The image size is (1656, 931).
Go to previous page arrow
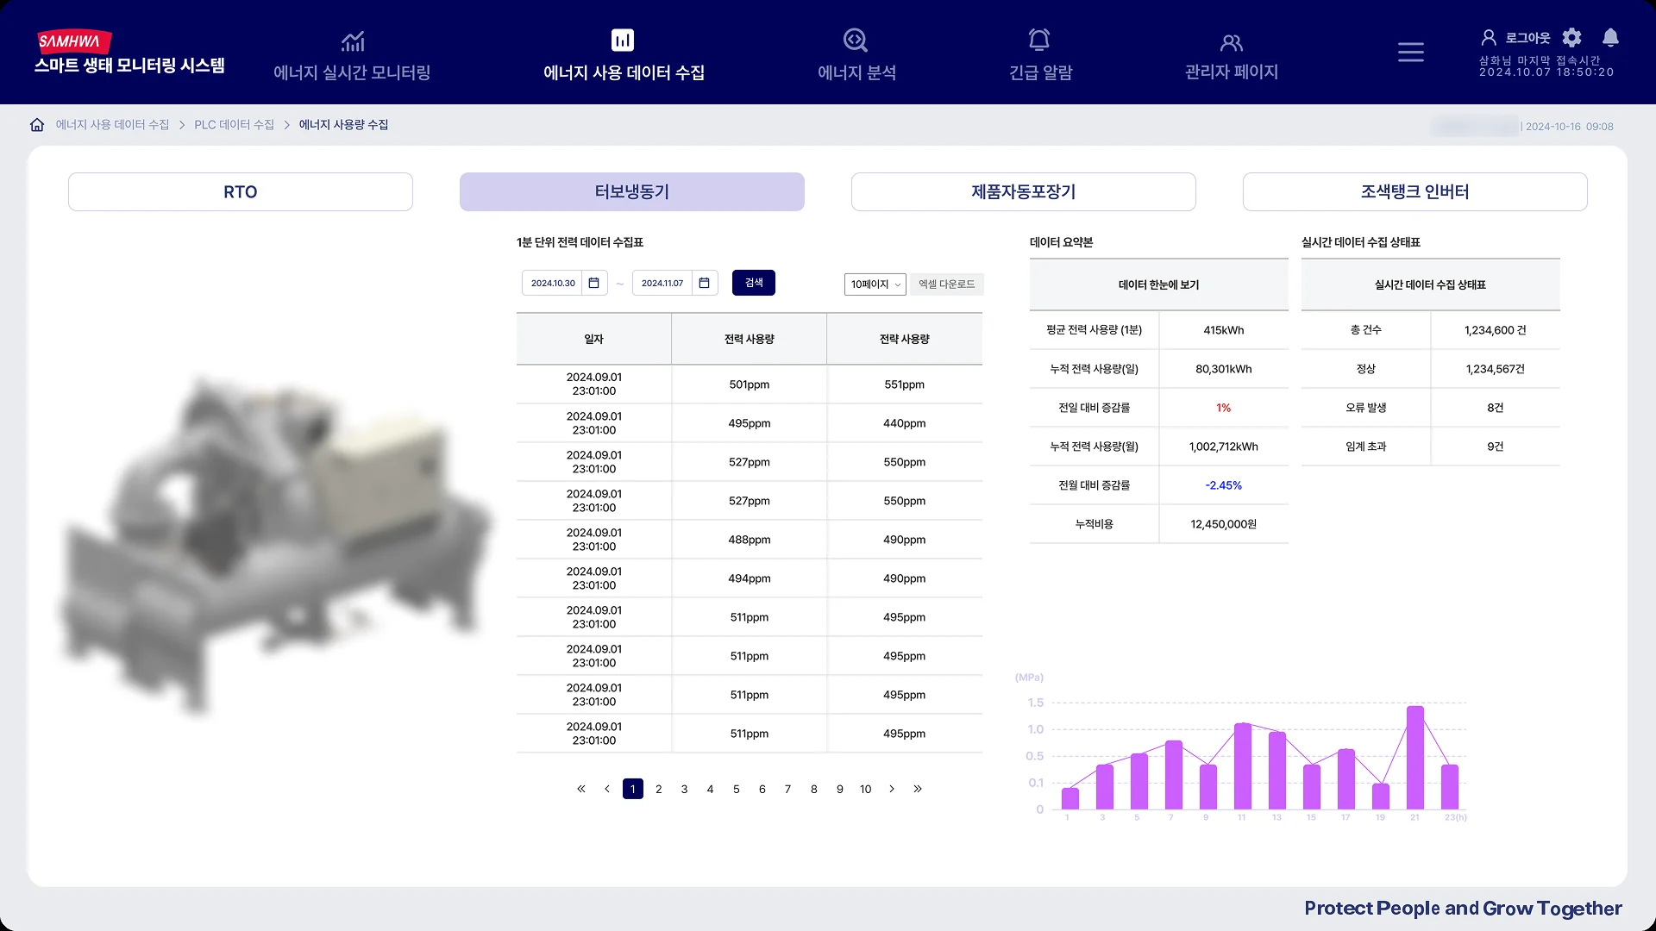point(607,789)
